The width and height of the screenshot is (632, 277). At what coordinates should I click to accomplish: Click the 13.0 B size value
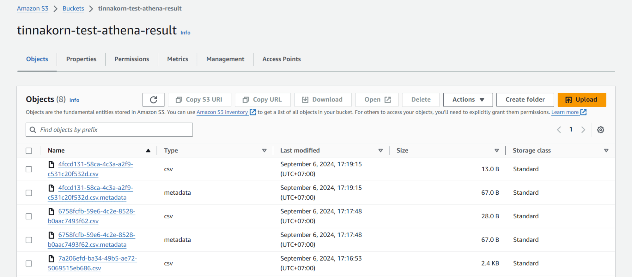490,169
